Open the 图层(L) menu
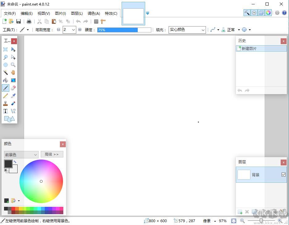 point(77,13)
